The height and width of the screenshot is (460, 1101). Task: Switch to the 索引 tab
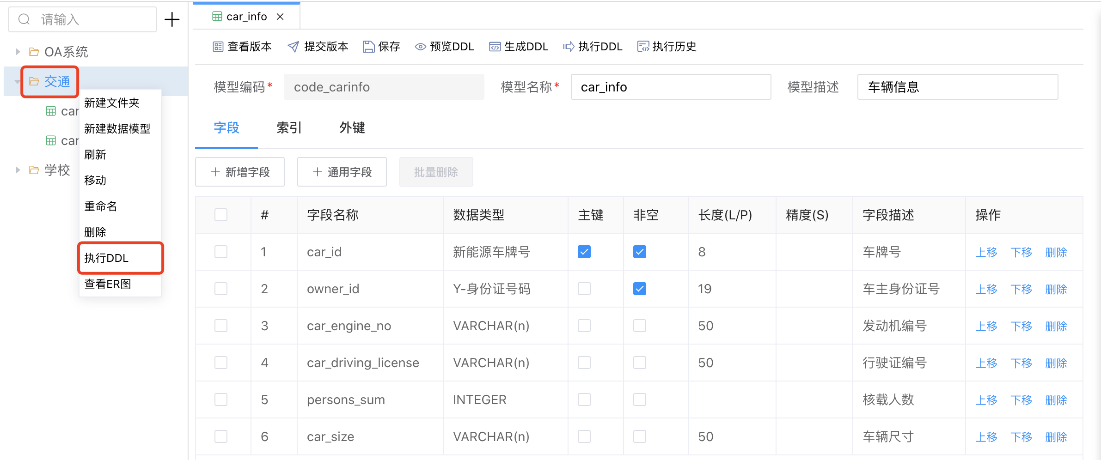tap(289, 128)
